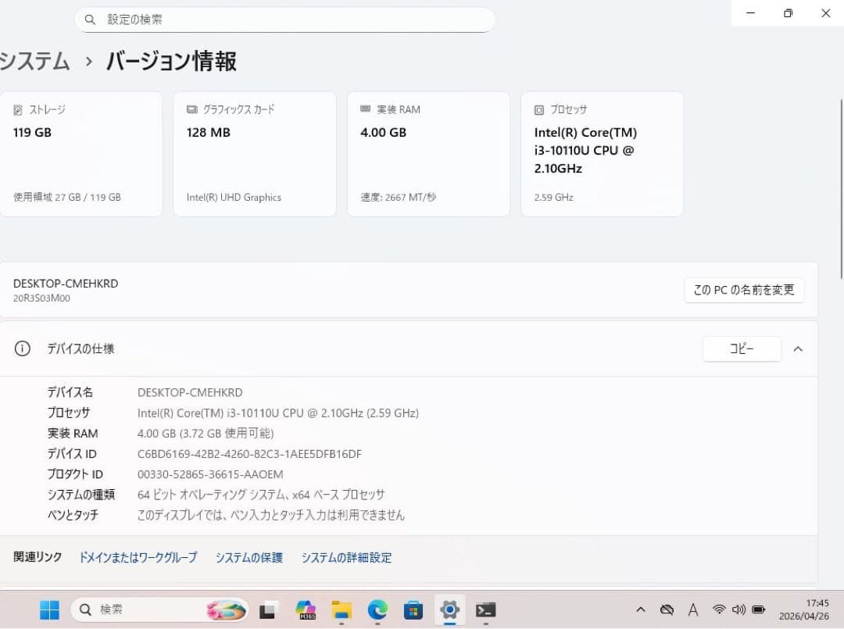Screen dimensions: 844x629
Task: Launch Microsoft Edge from taskbar
Action: pos(377,610)
